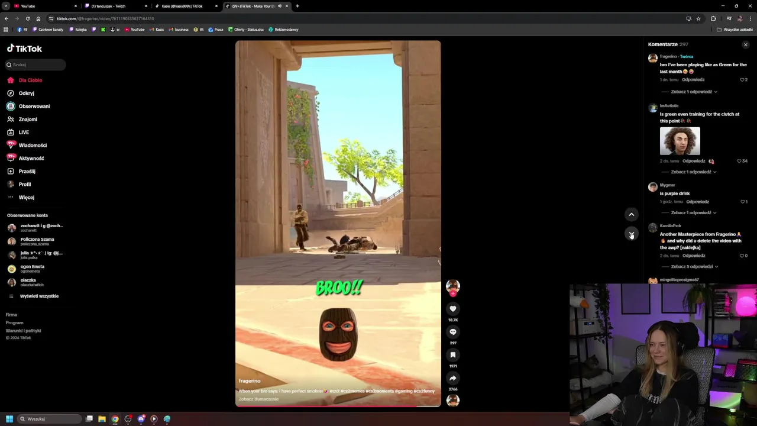The image size is (757, 426).
Task: Reply to fragerino's comment via Odpowiedz
Action: 693,79
